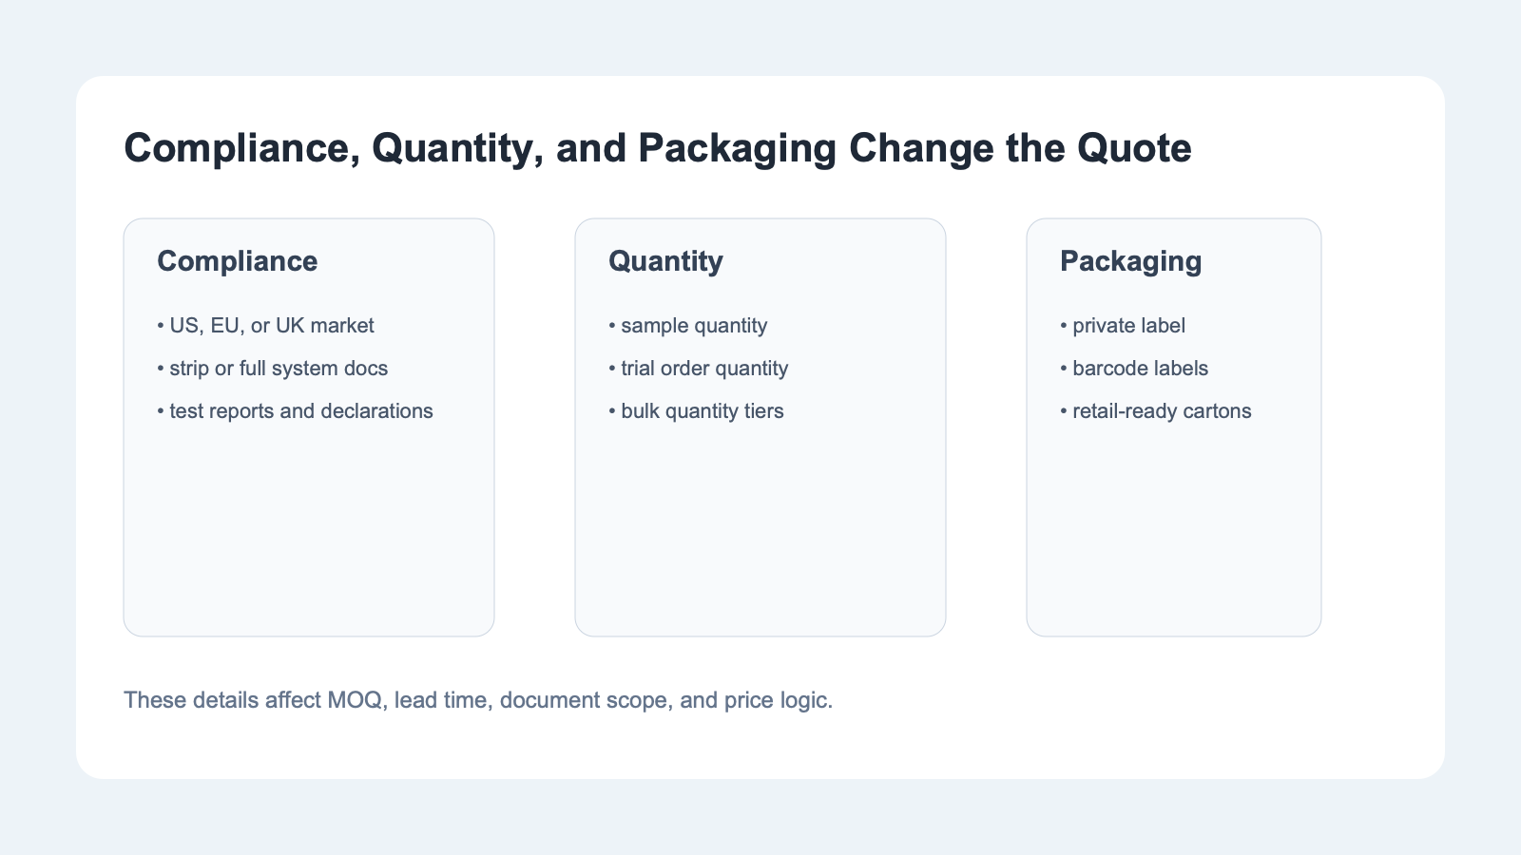Click 'strip or full system docs' bullet
The image size is (1521, 855).
pyautogui.click(x=278, y=369)
